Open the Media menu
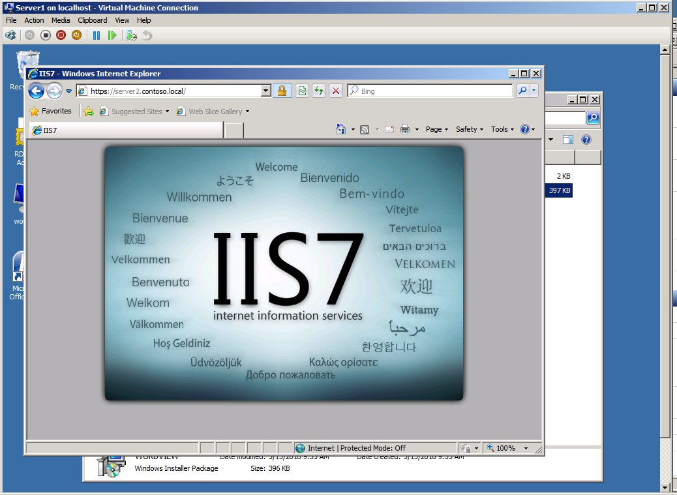This screenshot has height=495, width=677. 61,20
